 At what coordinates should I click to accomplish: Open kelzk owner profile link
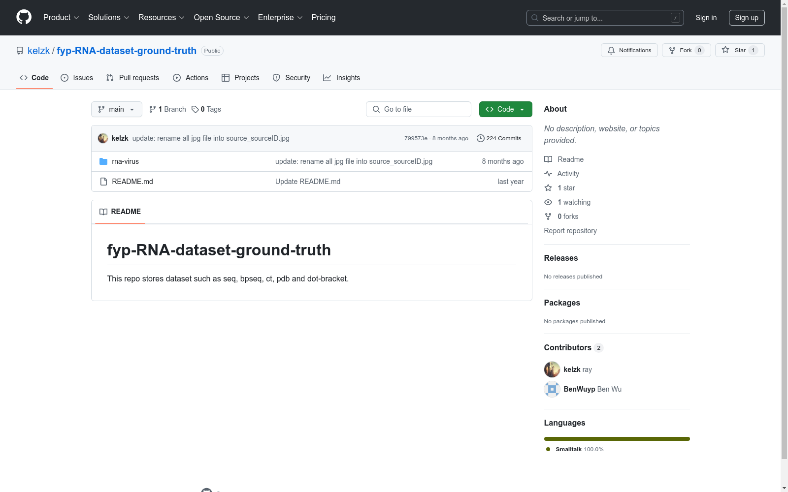pos(39,51)
